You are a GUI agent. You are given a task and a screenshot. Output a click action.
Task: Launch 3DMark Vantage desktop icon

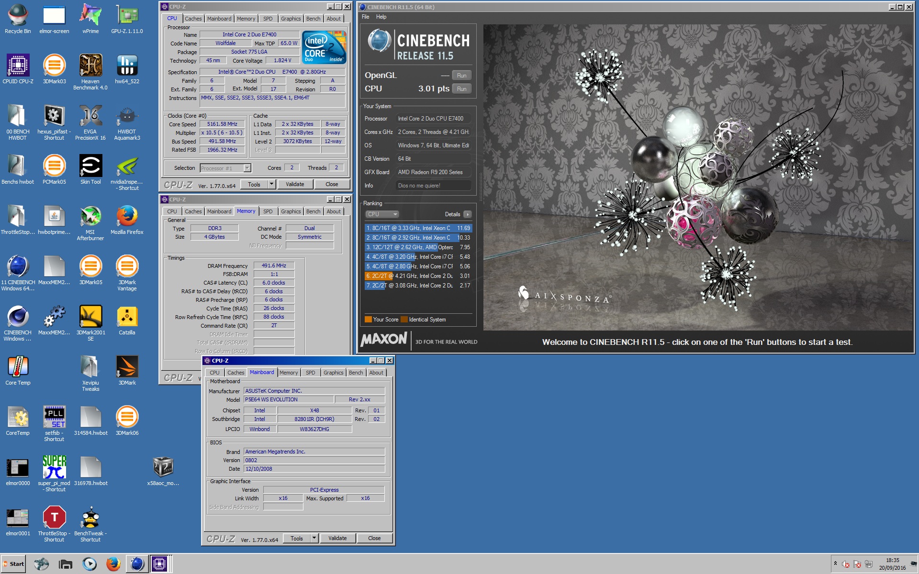click(x=127, y=273)
